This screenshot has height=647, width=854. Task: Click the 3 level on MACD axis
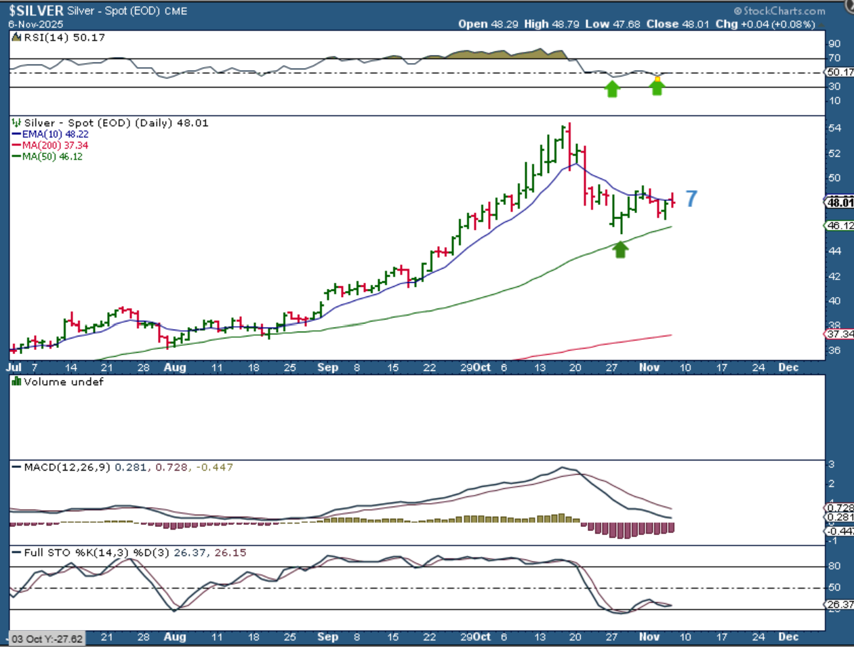click(832, 465)
